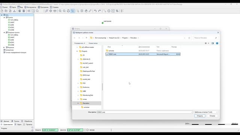Click the Undo arrow icon
Screen dimensions: 240x135
(95, 11)
